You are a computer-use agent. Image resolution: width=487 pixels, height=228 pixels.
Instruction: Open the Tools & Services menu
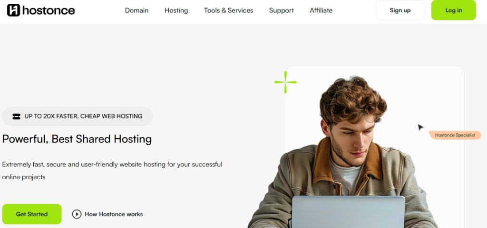[229, 10]
